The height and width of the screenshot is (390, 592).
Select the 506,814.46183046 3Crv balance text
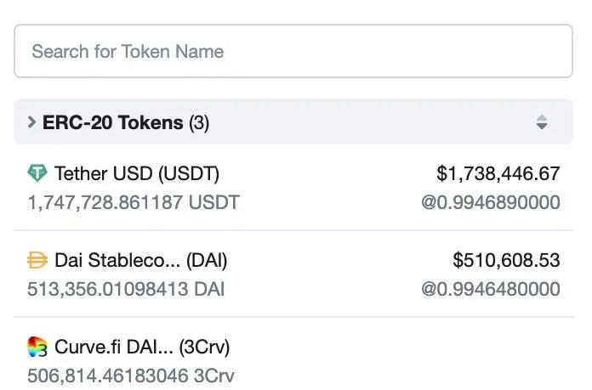(x=131, y=376)
